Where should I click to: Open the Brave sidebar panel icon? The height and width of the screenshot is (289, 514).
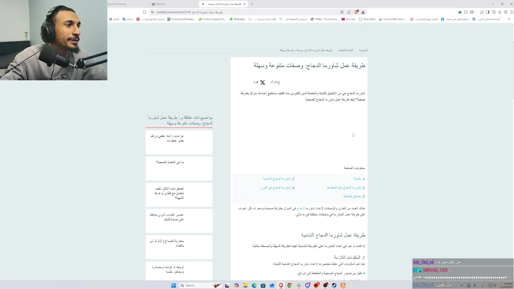coord(487,12)
